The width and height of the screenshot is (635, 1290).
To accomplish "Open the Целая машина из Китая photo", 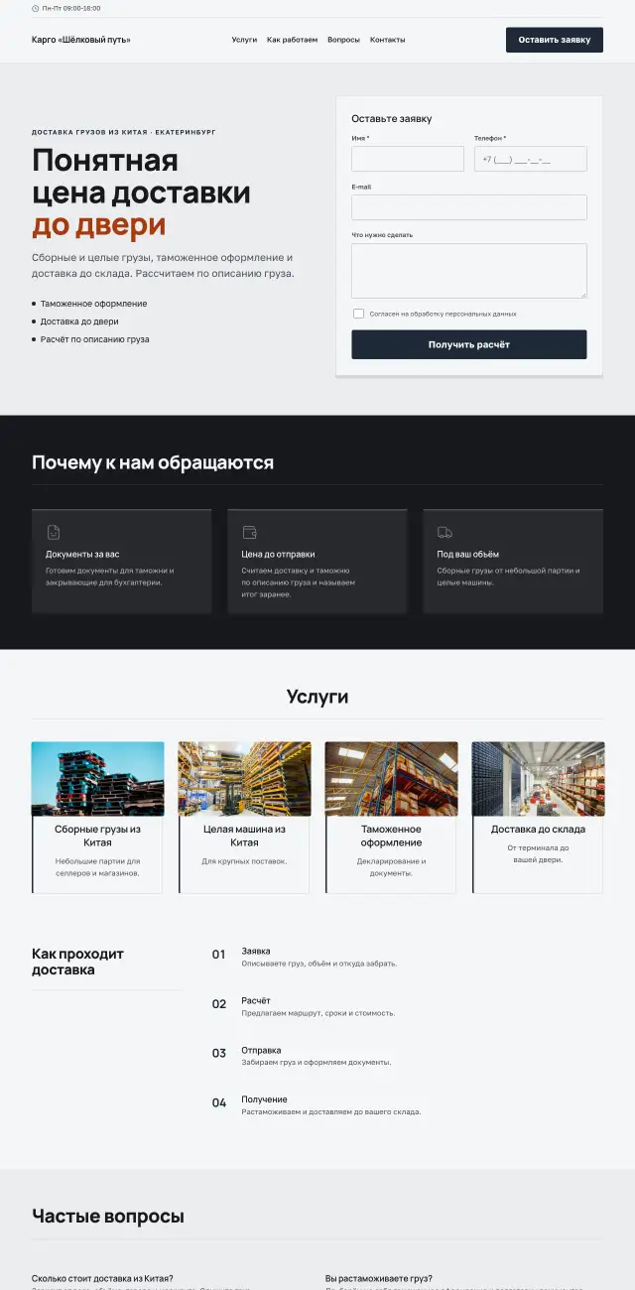I will pos(244,779).
